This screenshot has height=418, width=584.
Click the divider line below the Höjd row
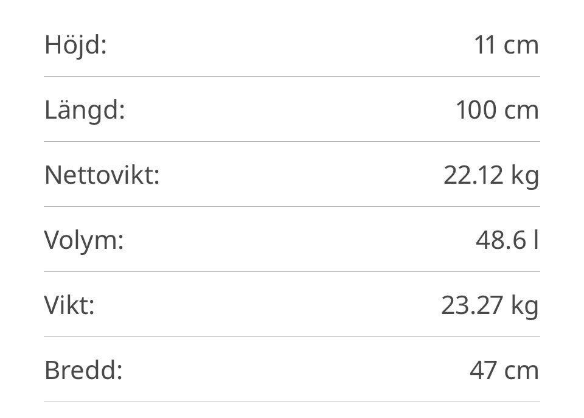[x=292, y=77]
